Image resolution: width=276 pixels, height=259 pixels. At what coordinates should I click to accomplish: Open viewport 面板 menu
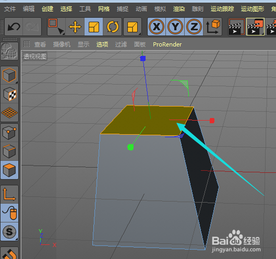(x=140, y=44)
